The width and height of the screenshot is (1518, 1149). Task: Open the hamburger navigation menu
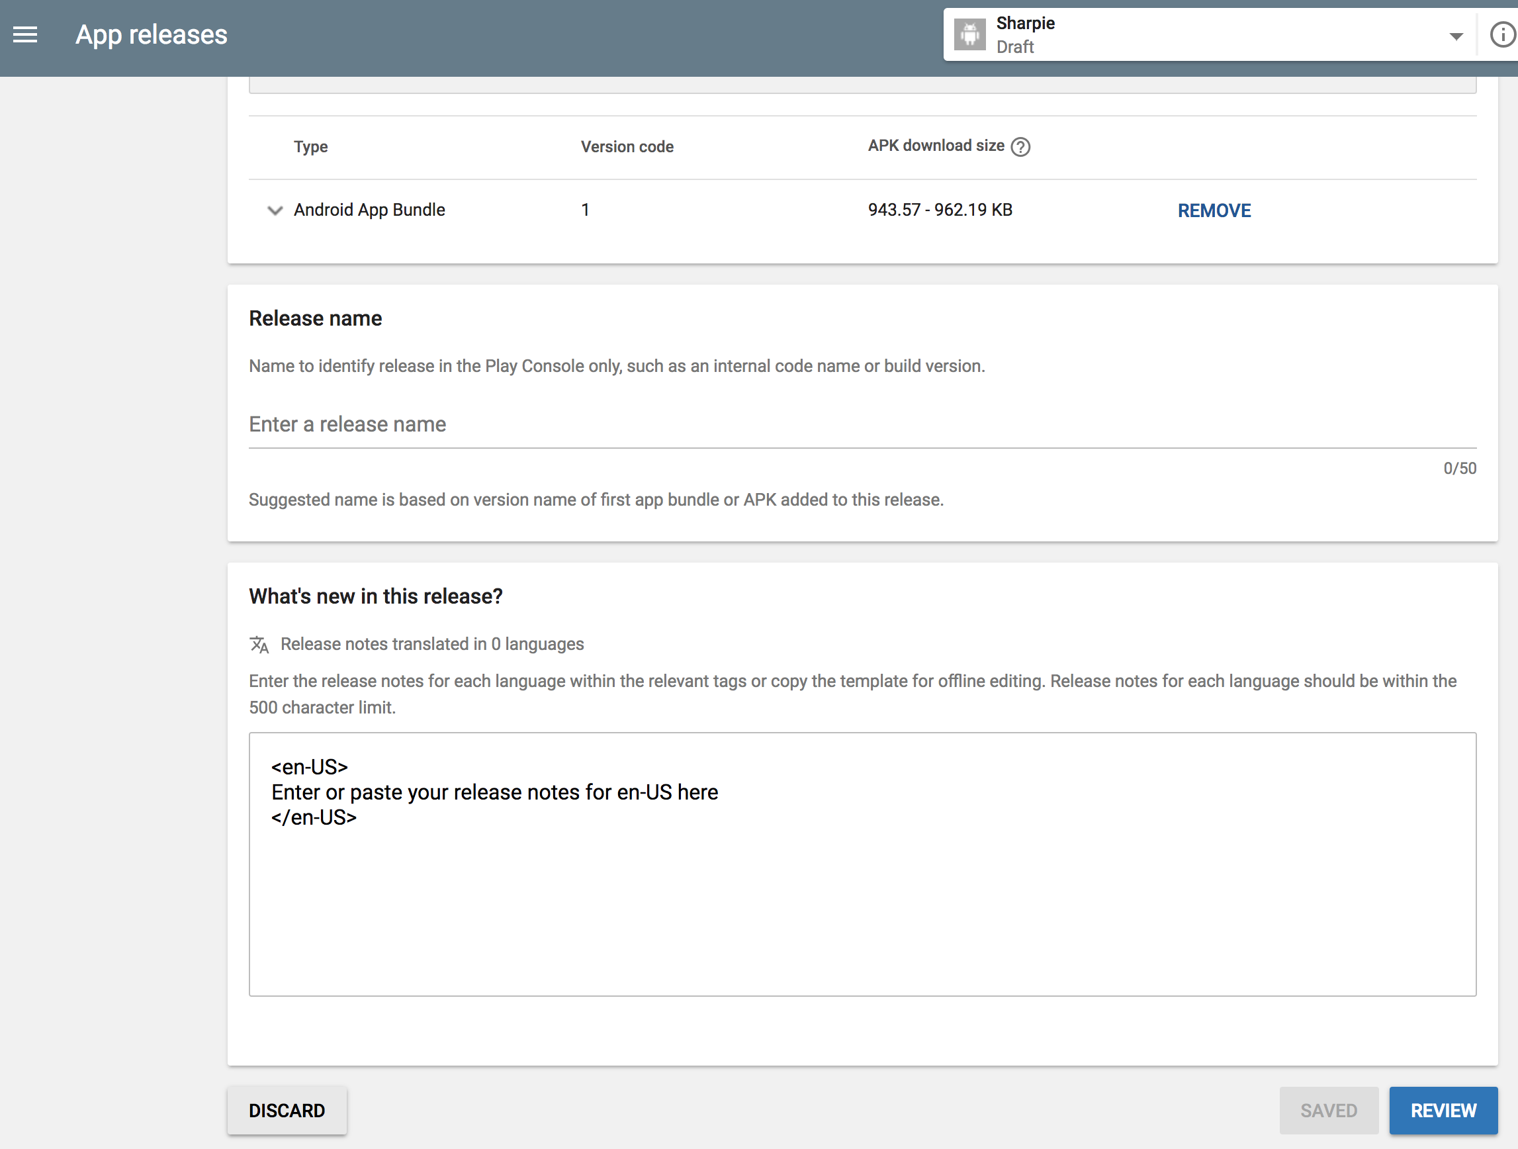pyautogui.click(x=25, y=34)
